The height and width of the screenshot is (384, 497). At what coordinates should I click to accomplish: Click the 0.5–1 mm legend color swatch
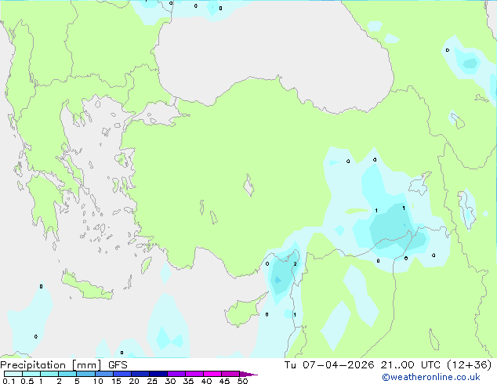(x=31, y=374)
